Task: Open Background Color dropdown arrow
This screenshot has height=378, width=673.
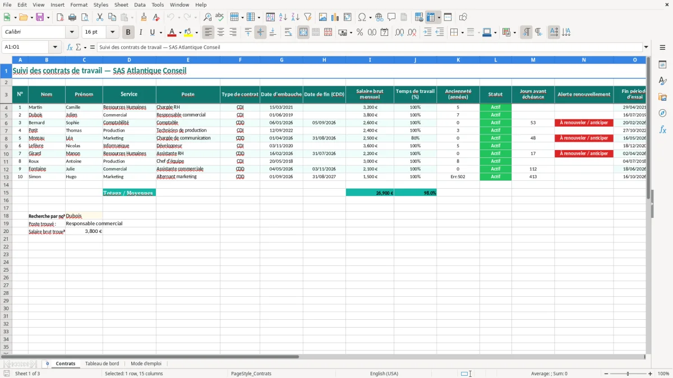Action: coord(196,32)
